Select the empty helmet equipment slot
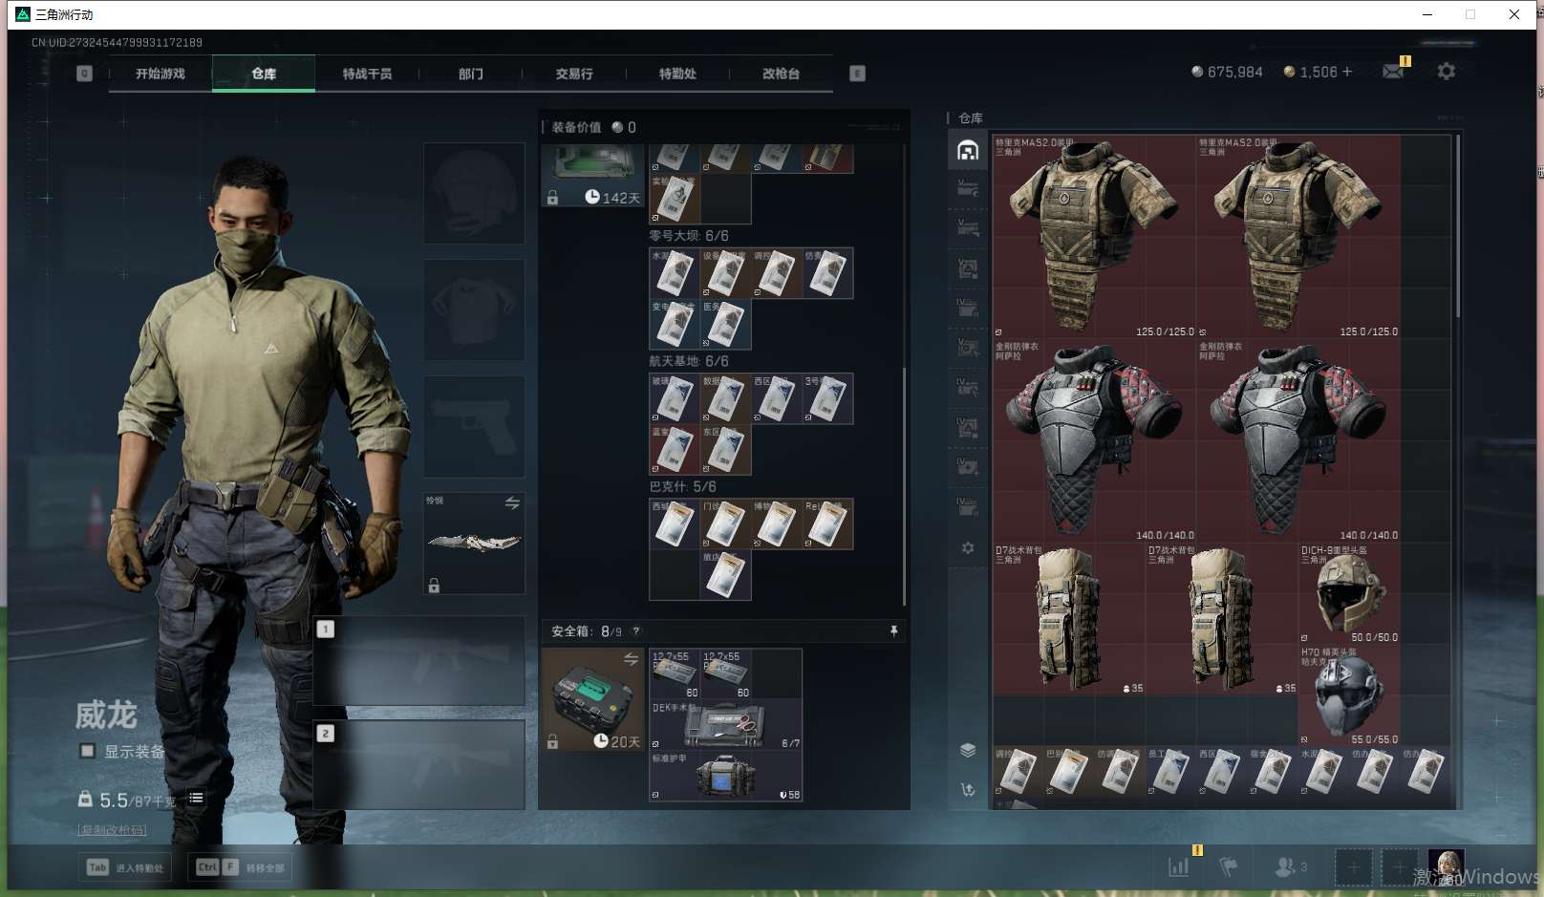Viewport: 1544px width, 897px height. pyautogui.click(x=474, y=193)
